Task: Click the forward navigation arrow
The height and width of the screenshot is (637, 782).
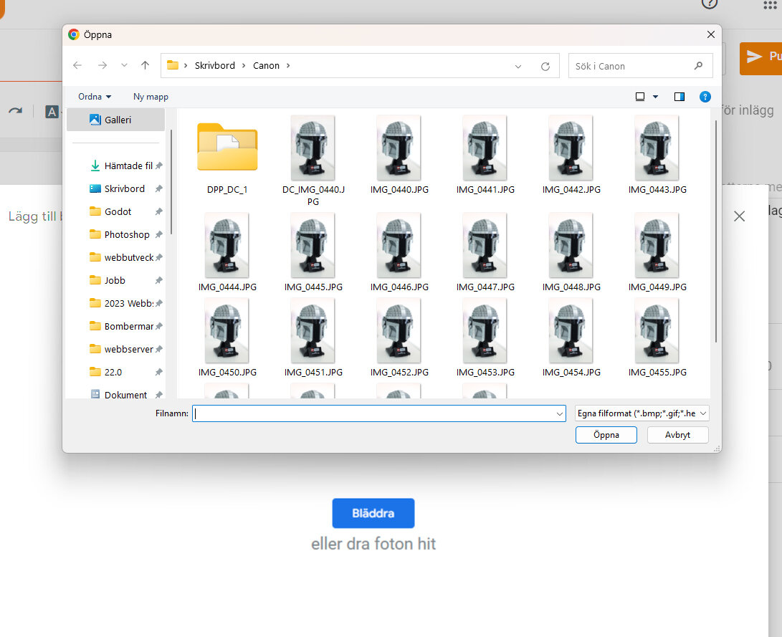Action: (102, 65)
